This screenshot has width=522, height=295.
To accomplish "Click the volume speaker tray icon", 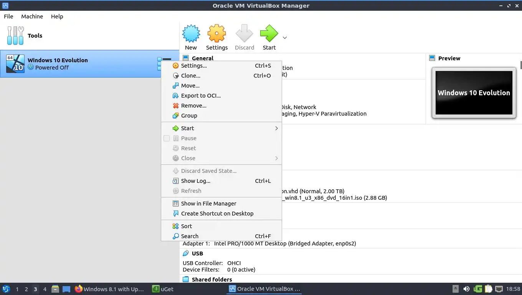I will (466, 289).
